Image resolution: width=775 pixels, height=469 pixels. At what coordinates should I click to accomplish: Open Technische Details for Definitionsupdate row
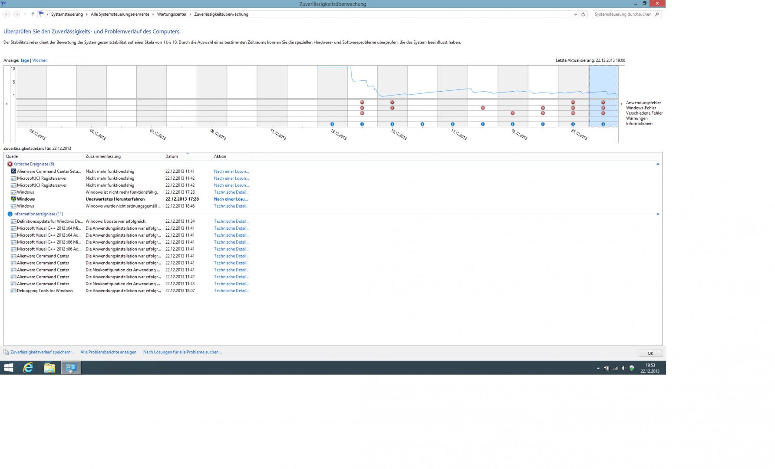tap(231, 221)
